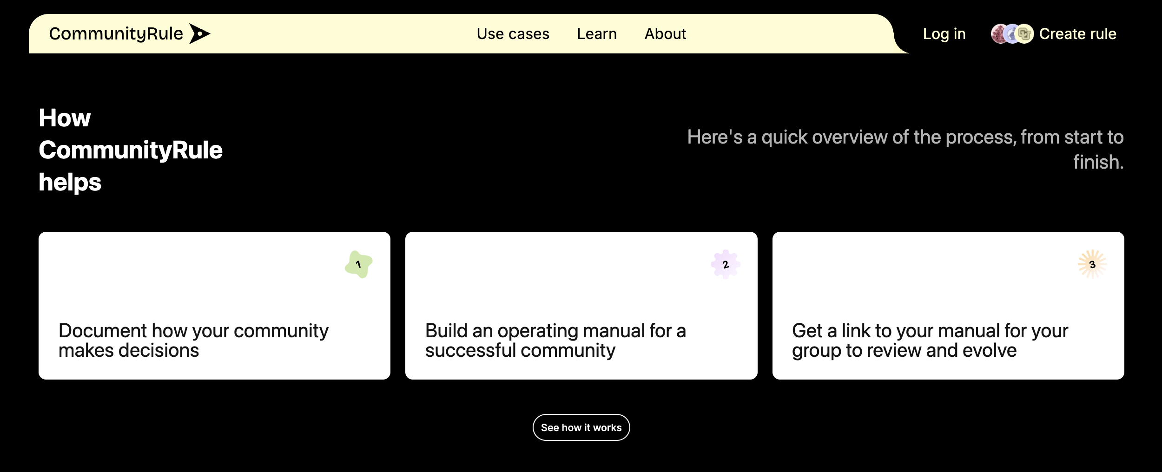
Task: Click the CommunityRule arrow logo icon
Action: point(200,34)
